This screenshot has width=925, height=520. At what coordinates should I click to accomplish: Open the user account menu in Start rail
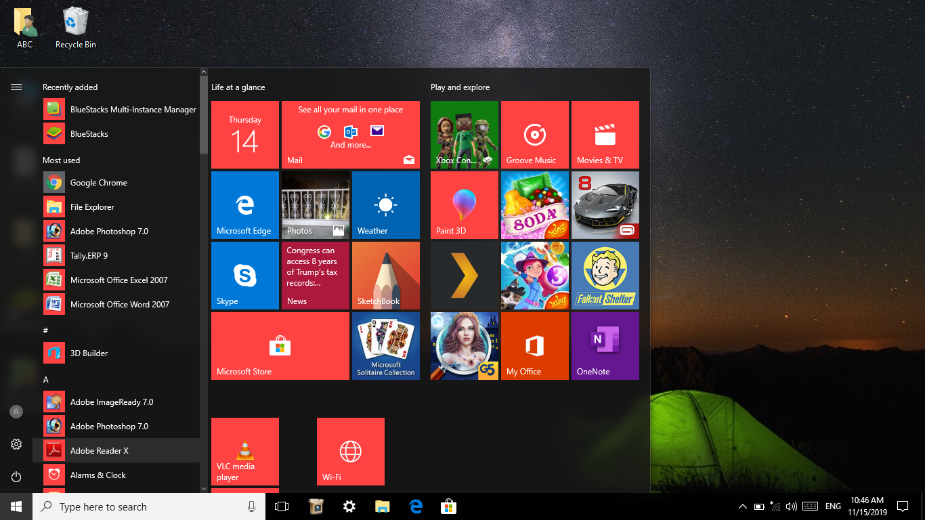tap(16, 412)
